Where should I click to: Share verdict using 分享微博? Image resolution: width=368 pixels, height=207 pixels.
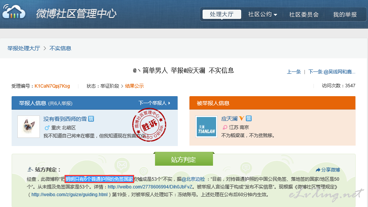tap(328, 170)
